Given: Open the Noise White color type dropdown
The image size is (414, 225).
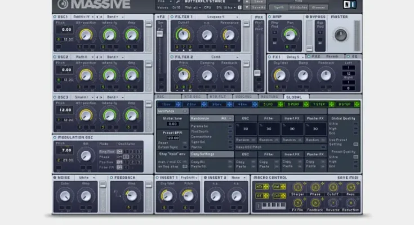Looking at the screenshot, I should (85, 178).
